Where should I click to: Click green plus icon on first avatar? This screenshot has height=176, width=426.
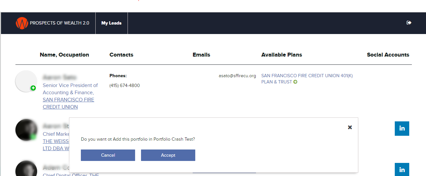tap(33, 88)
